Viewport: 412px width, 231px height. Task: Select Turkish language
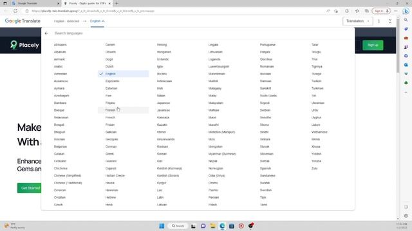coord(316,81)
